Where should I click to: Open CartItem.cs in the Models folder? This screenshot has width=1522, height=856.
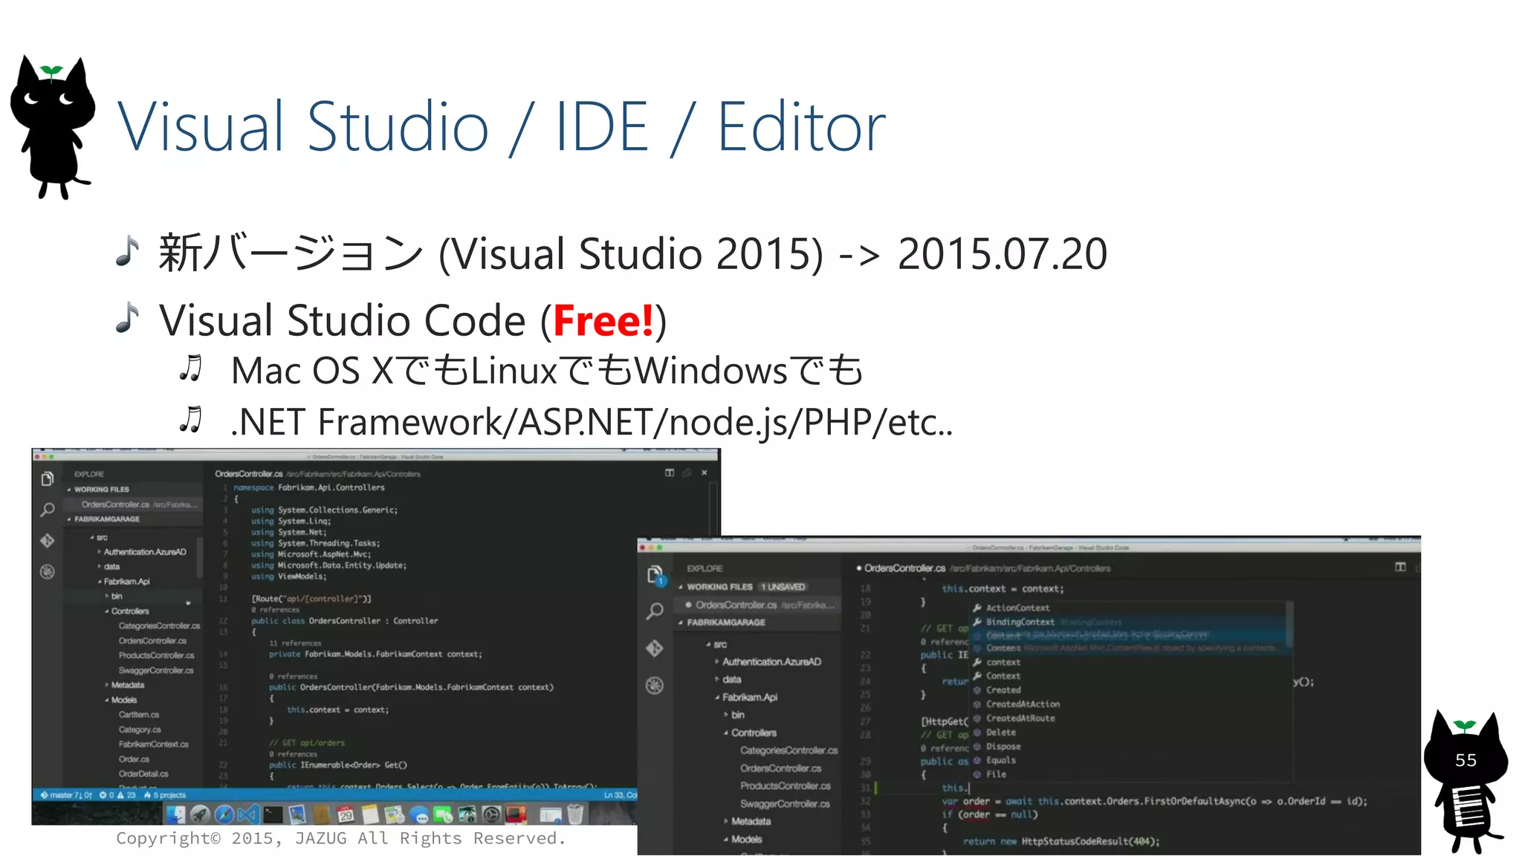coord(139,715)
